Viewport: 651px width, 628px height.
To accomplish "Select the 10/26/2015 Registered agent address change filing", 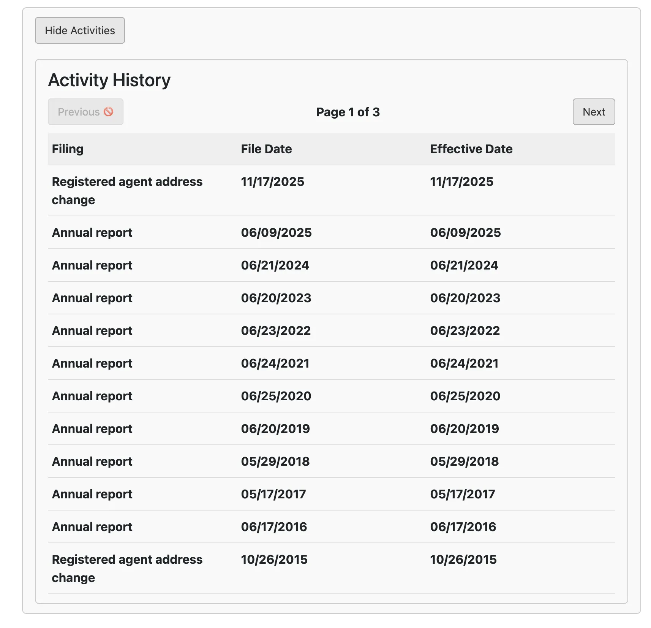I will tap(127, 569).
